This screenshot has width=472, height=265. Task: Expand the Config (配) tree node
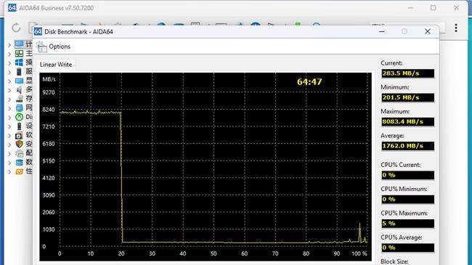[9, 154]
